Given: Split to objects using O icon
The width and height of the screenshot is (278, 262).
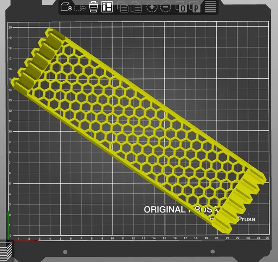Looking at the screenshot, I should [x=181, y=7].
